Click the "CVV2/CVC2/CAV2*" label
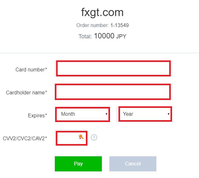Image resolution: width=199 pixels, height=178 pixels. point(25,138)
